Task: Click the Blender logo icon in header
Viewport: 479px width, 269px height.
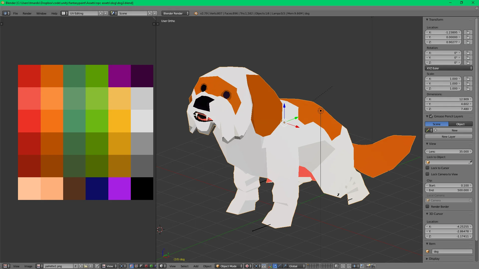Action: 196,13
